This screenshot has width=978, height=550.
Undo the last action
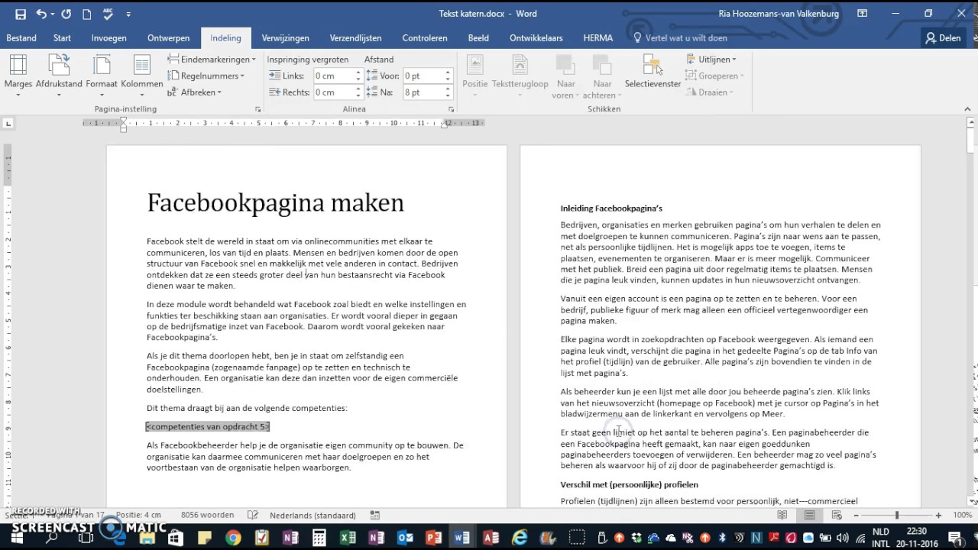41,14
